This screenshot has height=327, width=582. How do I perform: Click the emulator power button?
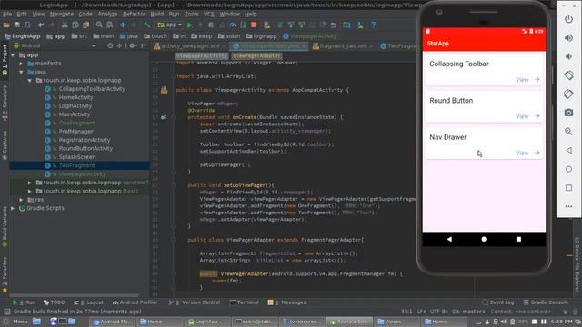(568, 19)
